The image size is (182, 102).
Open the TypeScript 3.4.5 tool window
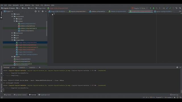(x=44, y=95)
